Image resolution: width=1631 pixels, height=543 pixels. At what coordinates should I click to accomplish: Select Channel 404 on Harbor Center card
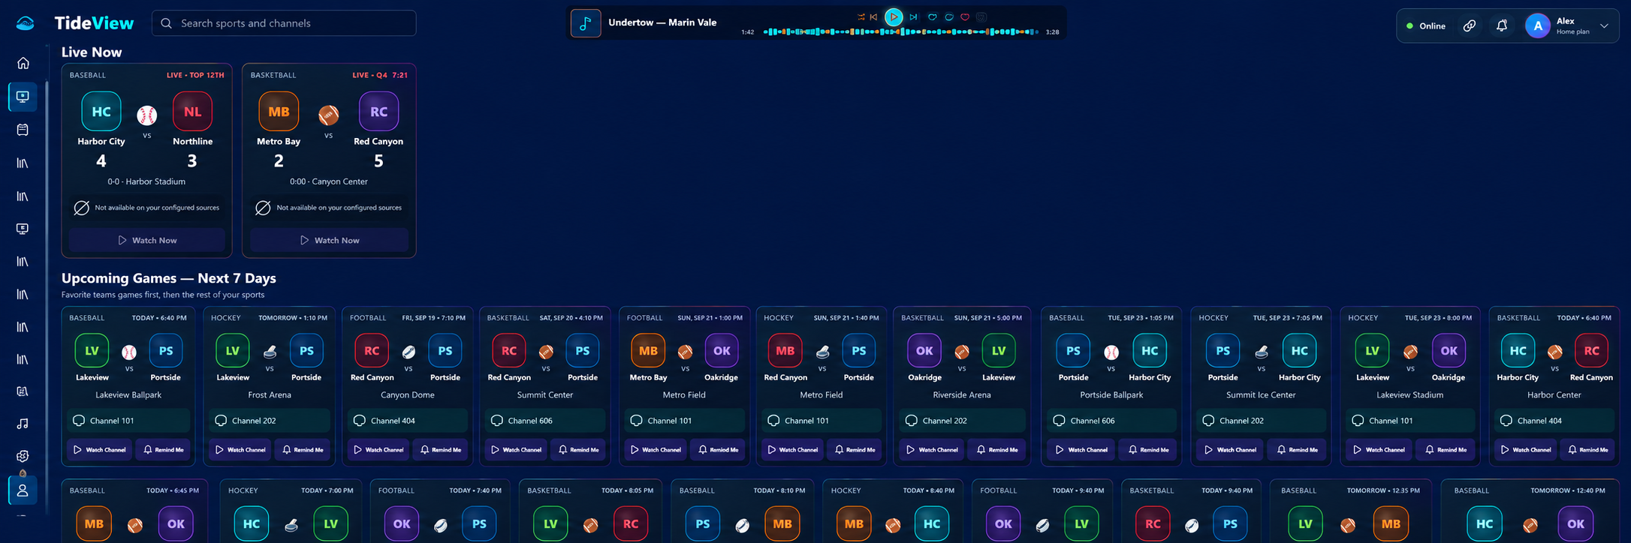[x=1554, y=421]
